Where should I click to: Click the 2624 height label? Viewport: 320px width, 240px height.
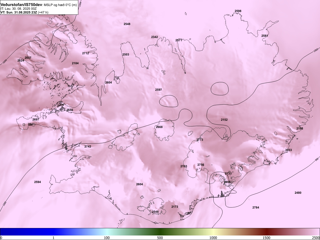[21, 60]
